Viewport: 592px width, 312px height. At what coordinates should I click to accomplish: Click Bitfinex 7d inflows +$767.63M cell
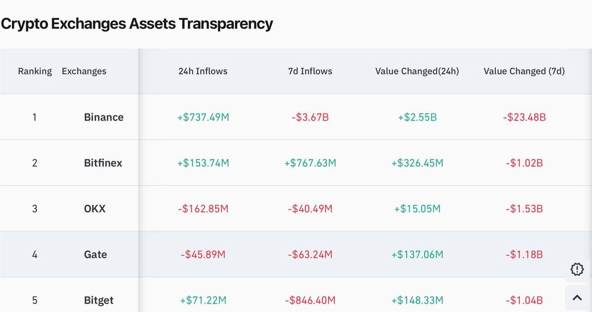pos(310,163)
